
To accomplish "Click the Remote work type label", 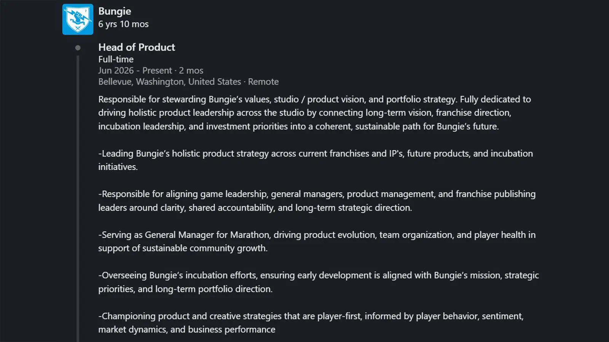I will (263, 82).
